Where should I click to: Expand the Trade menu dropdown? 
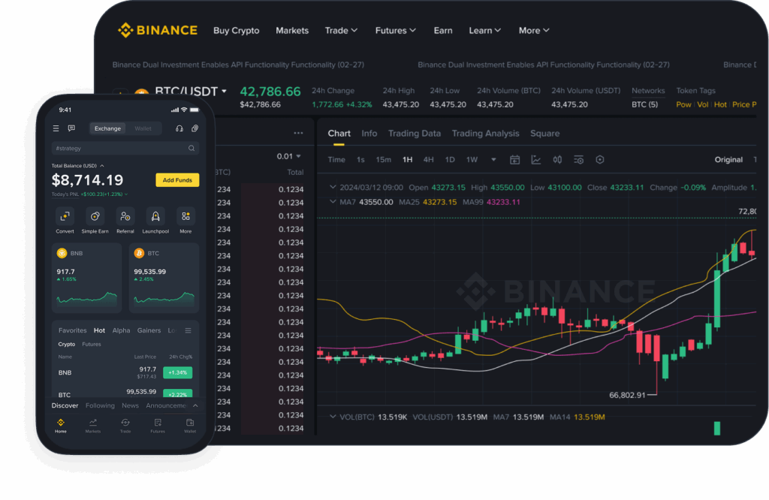click(x=341, y=31)
